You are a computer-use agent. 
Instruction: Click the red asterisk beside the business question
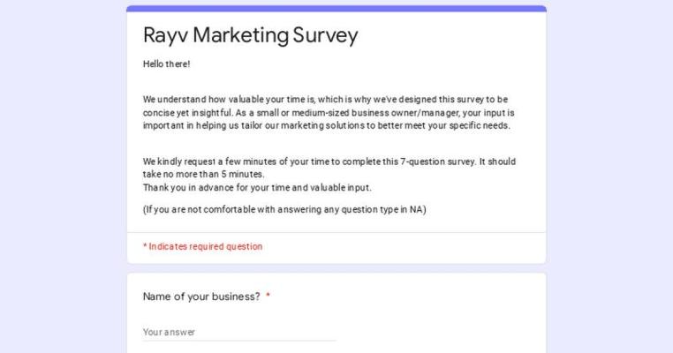tap(268, 297)
